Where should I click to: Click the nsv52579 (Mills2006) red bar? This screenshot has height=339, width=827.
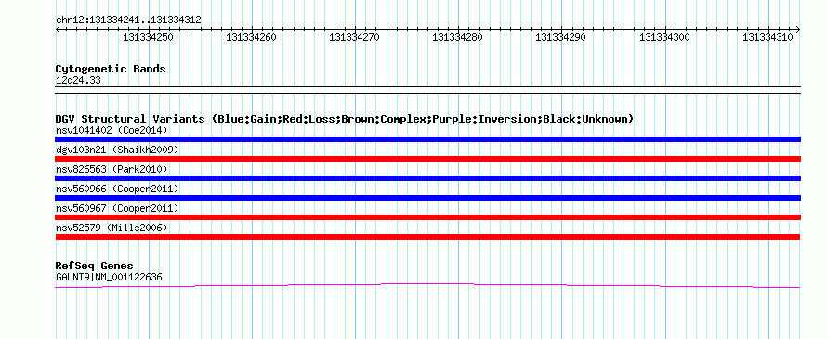tap(427, 237)
